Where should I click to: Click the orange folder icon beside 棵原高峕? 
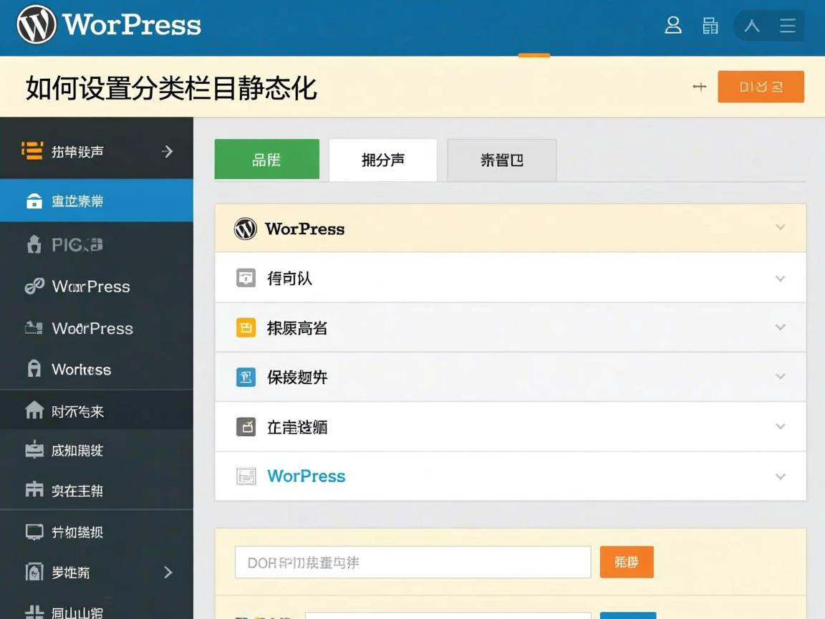(246, 327)
